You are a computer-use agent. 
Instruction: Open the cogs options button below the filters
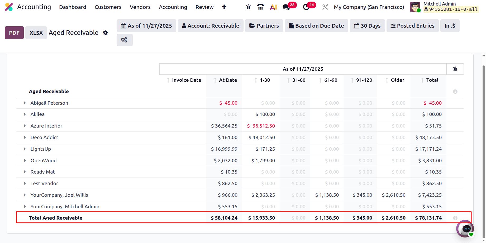pos(125,40)
